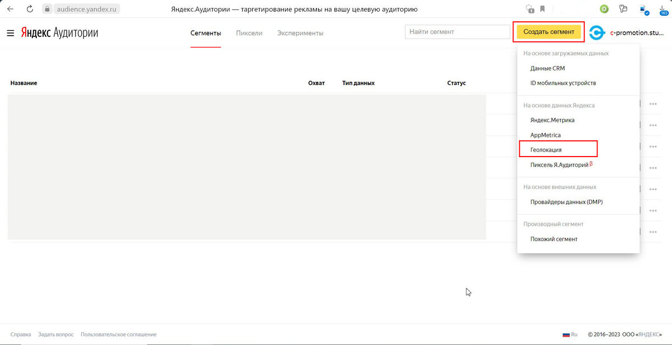Click the c-promotion account avatar
Image resolution: width=672 pixels, height=345 pixels.
pyautogui.click(x=597, y=33)
